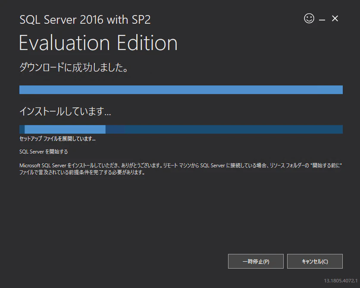Select the 'SQL Server 2016 with SP2' title

[85, 19]
